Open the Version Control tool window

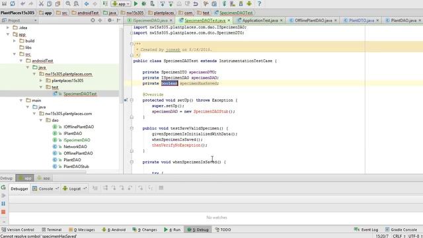18,229
